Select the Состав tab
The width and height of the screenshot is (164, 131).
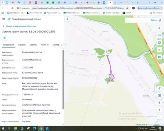tap(56, 45)
